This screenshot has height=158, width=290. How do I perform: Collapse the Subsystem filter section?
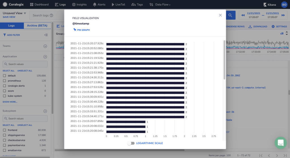coord(45,111)
